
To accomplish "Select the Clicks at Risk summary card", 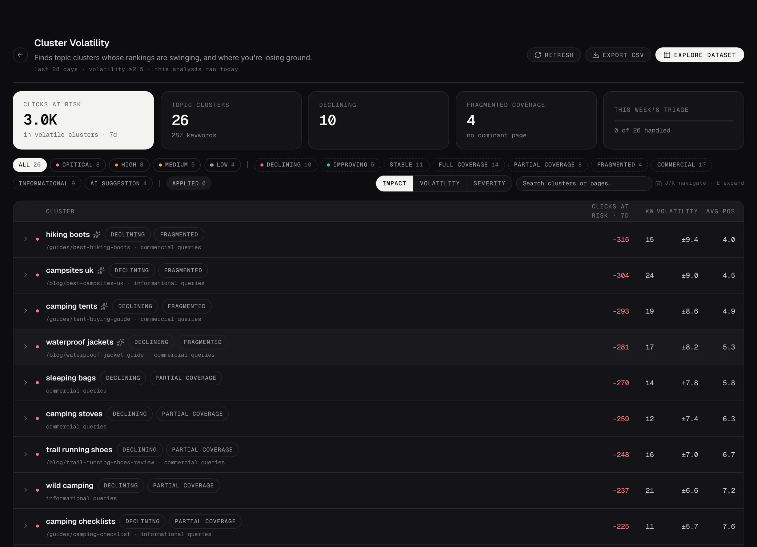I will point(83,120).
